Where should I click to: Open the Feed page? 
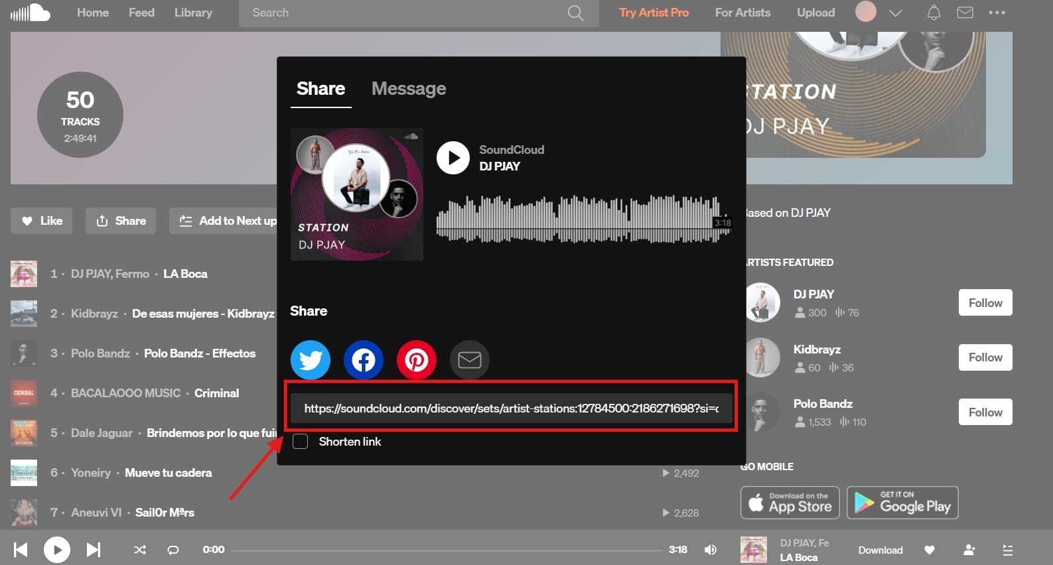[x=141, y=13]
